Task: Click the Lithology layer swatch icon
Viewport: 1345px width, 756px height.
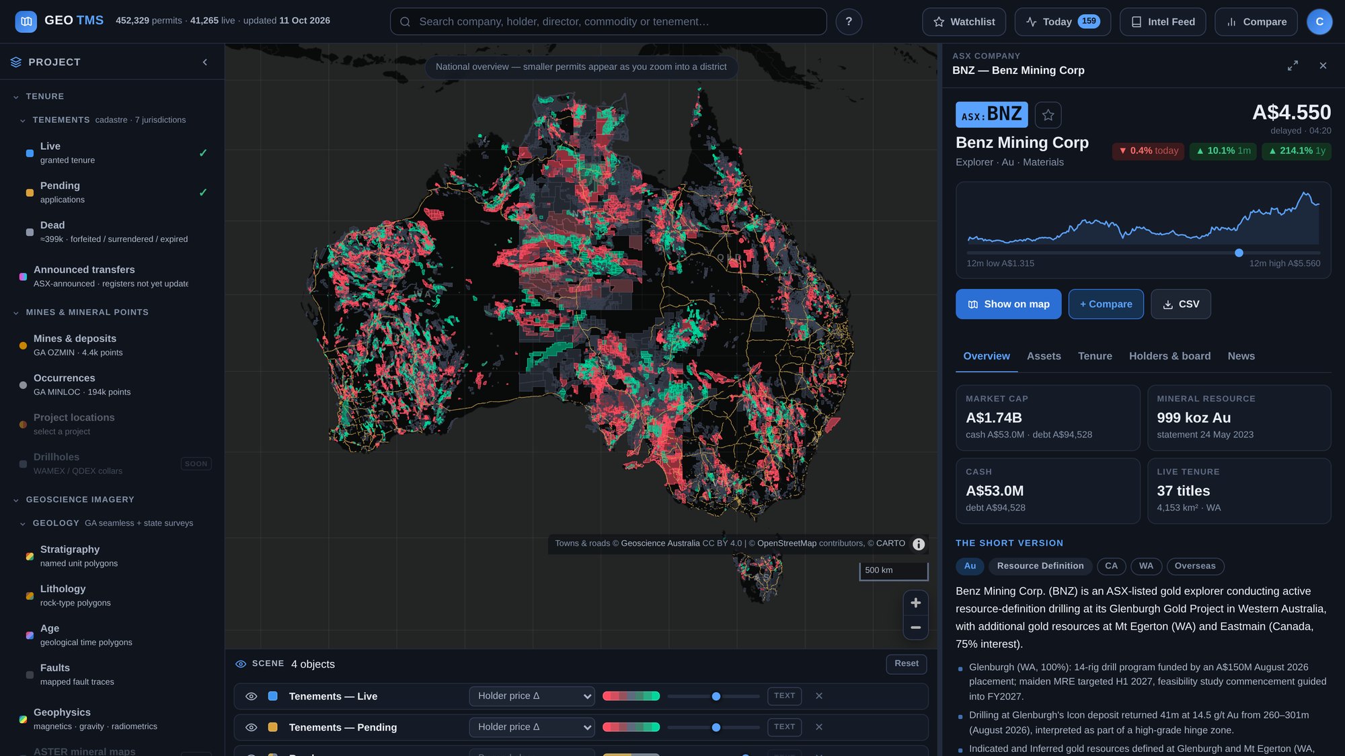Action: tap(30, 596)
